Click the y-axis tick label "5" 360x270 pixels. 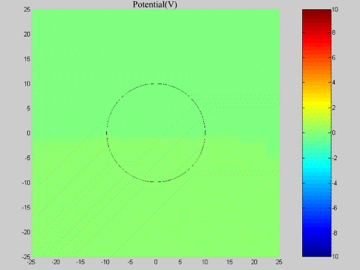click(x=28, y=109)
